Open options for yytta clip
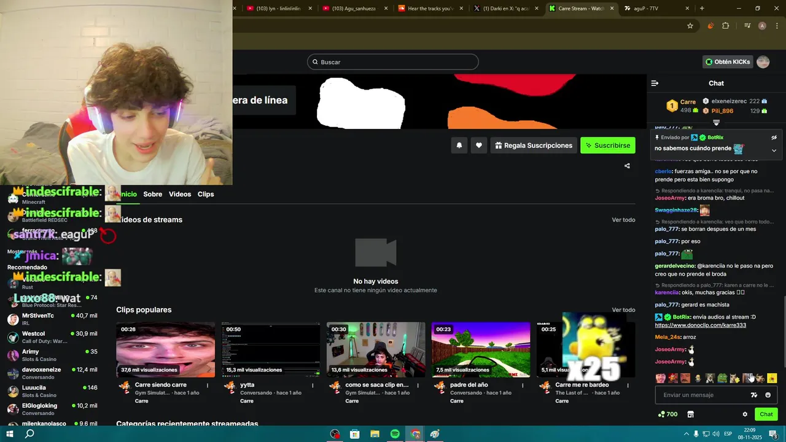 click(x=313, y=386)
